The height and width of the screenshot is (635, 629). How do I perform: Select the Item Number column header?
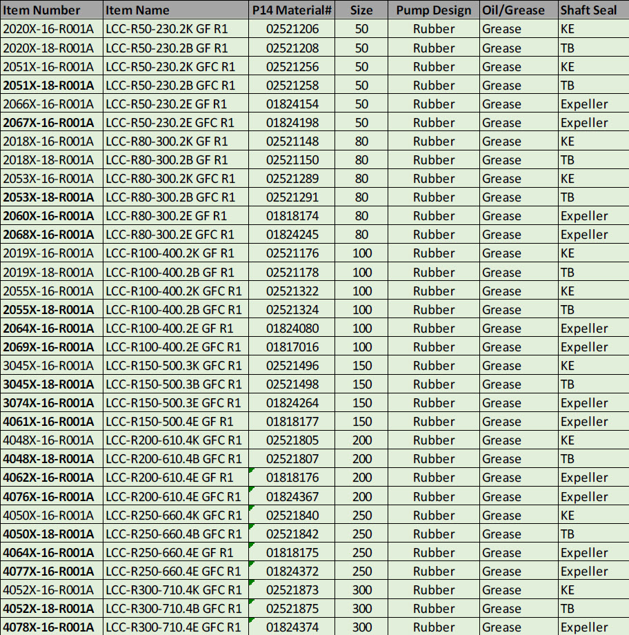(52, 10)
